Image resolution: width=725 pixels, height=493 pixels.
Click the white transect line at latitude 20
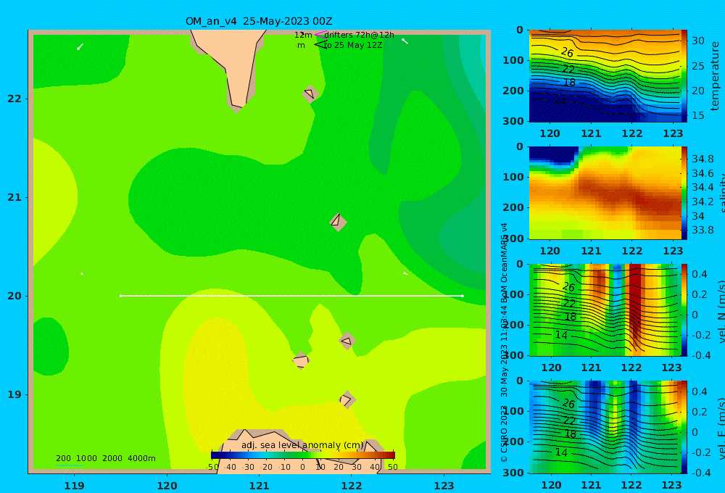291,296
